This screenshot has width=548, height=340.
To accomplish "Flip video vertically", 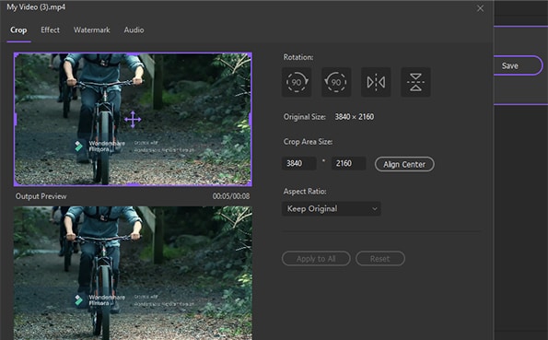I will [415, 82].
